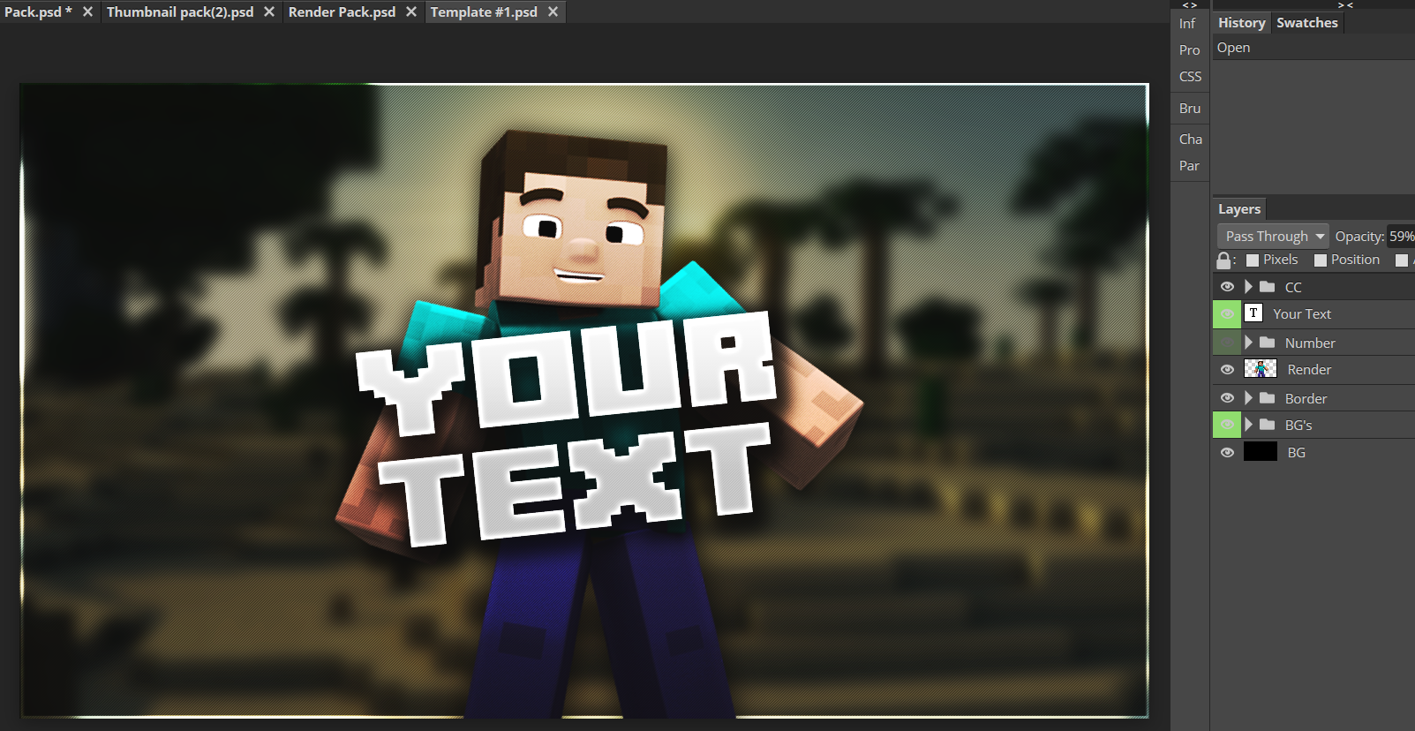
Task: Tick the third lock checkbox right of Position
Action: pos(1402,260)
